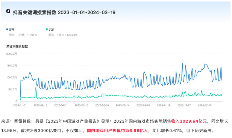The height and width of the screenshot is (138, 232).
Task: Click the 2023-09-28 x-axis date
Action: coord(143,105)
